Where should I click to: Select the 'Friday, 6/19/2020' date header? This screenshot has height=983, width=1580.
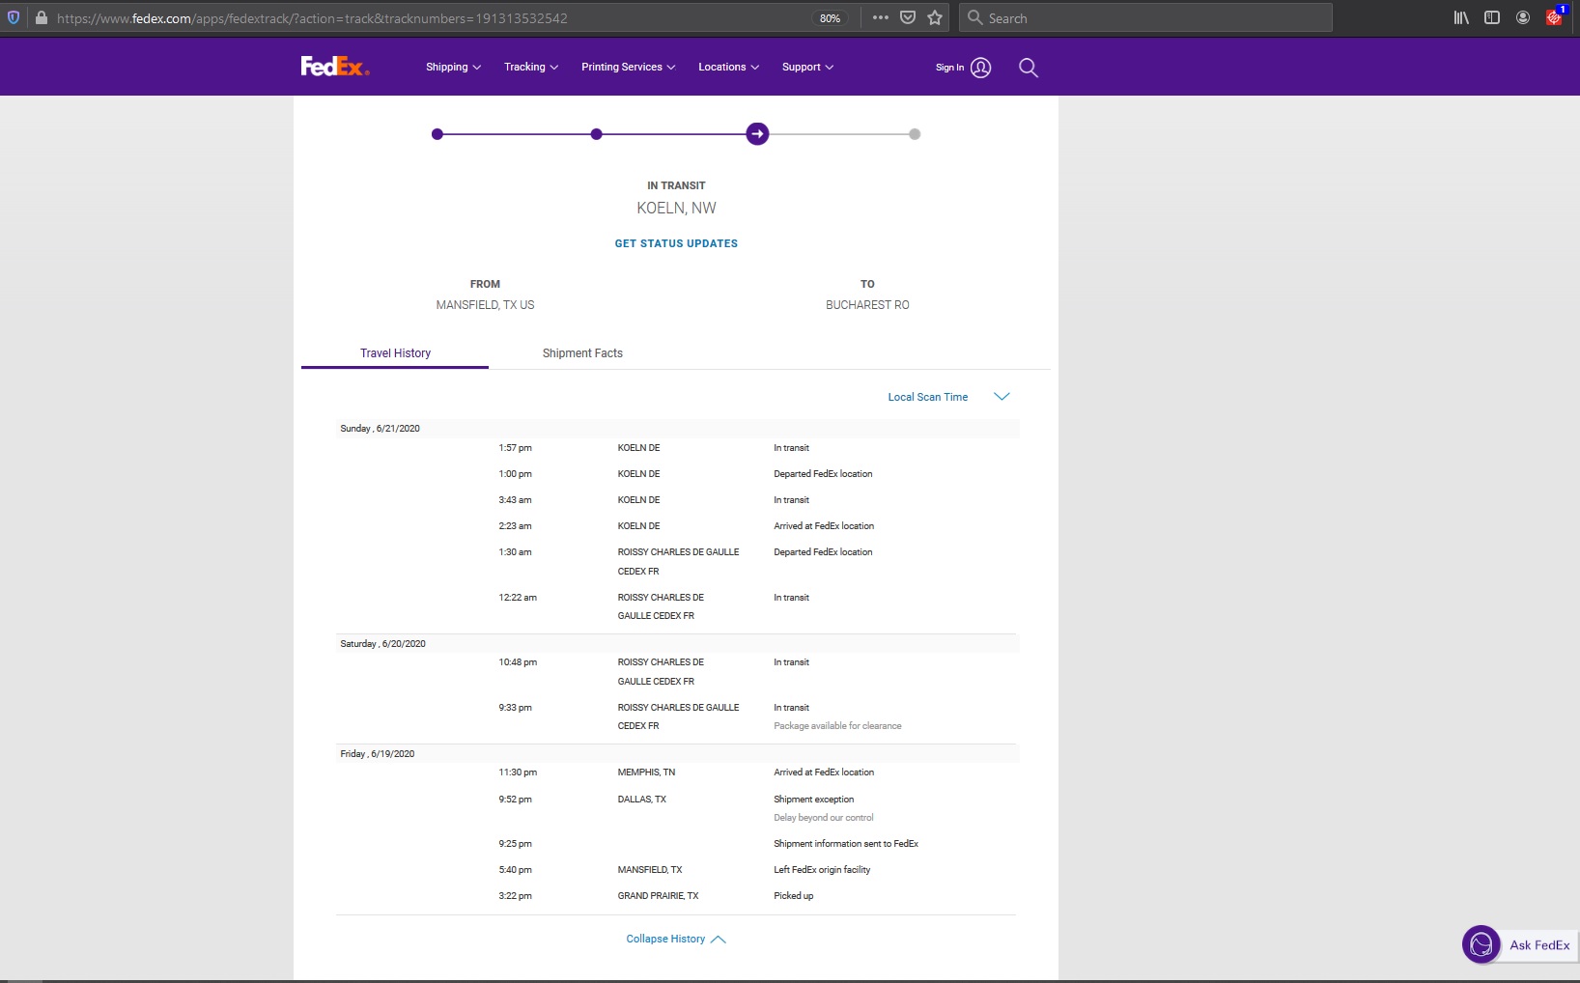(x=377, y=753)
